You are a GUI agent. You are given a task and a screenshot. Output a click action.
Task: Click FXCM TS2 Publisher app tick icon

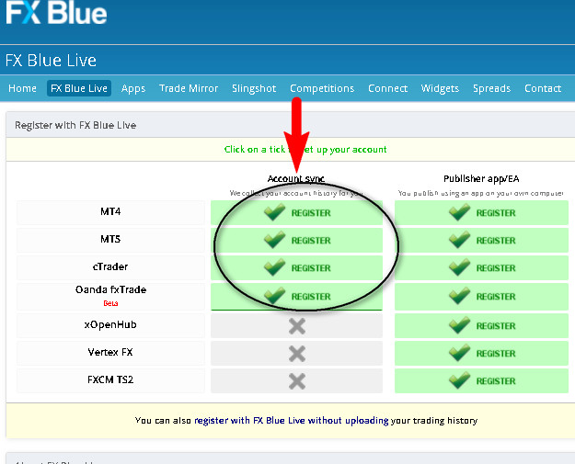point(459,380)
